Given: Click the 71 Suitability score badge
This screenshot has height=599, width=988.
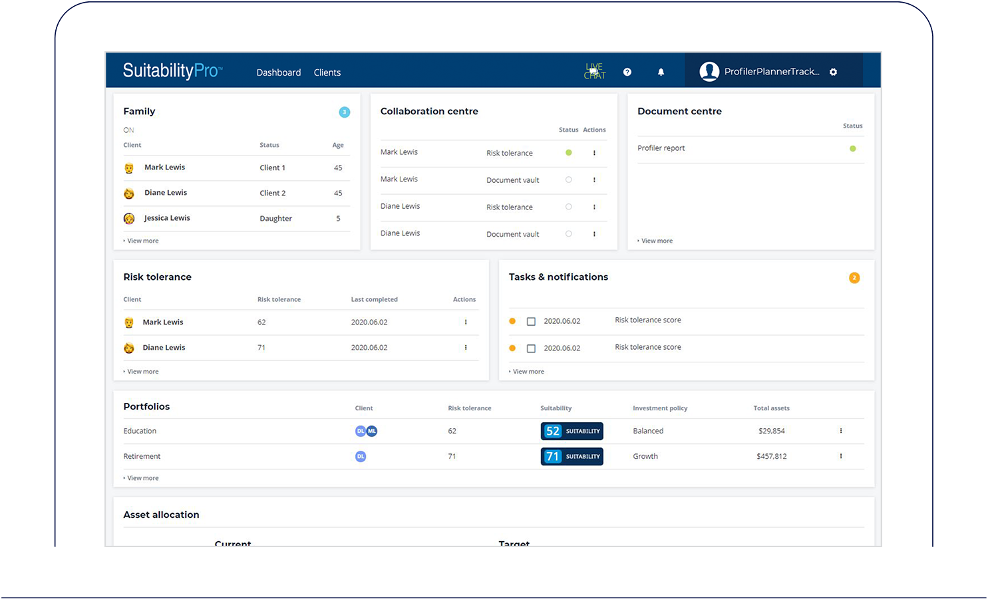Looking at the screenshot, I should click(x=572, y=456).
